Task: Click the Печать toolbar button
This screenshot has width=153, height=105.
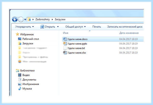Action: tap(97, 27)
